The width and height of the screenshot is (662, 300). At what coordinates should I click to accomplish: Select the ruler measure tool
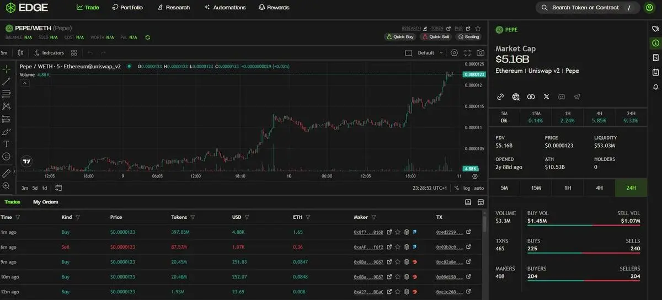(x=6, y=173)
